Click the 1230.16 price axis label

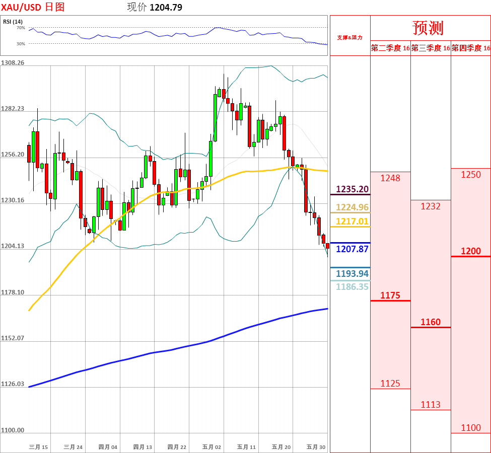13,200
